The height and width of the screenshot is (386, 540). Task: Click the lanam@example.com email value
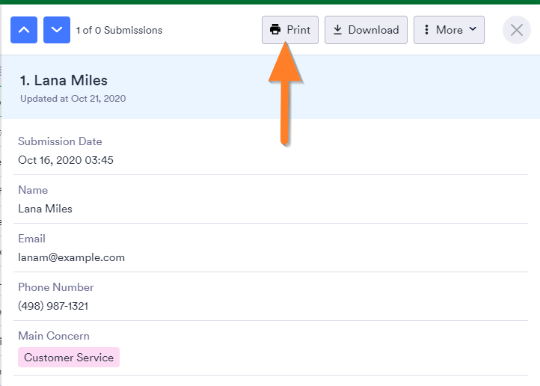click(71, 257)
